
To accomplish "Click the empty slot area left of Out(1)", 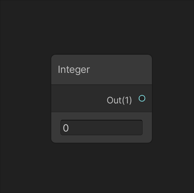I will pyautogui.click(x=78, y=99).
